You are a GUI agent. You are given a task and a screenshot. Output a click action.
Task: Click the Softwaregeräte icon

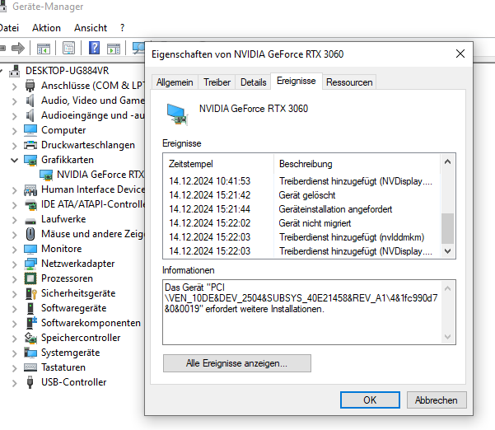tap(30, 308)
